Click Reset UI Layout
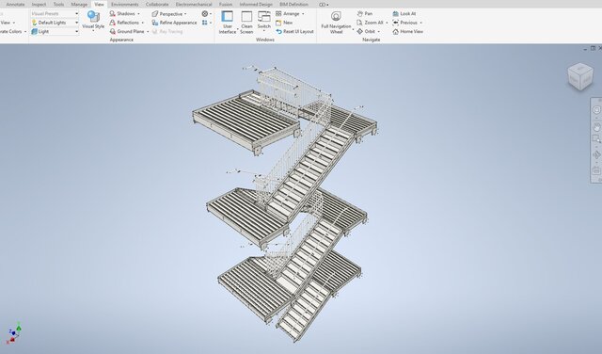The width and height of the screenshot is (602, 354). (294, 31)
